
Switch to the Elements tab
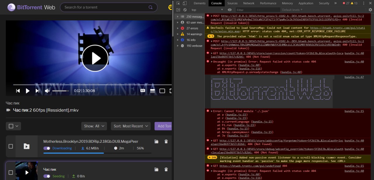point(200,3)
